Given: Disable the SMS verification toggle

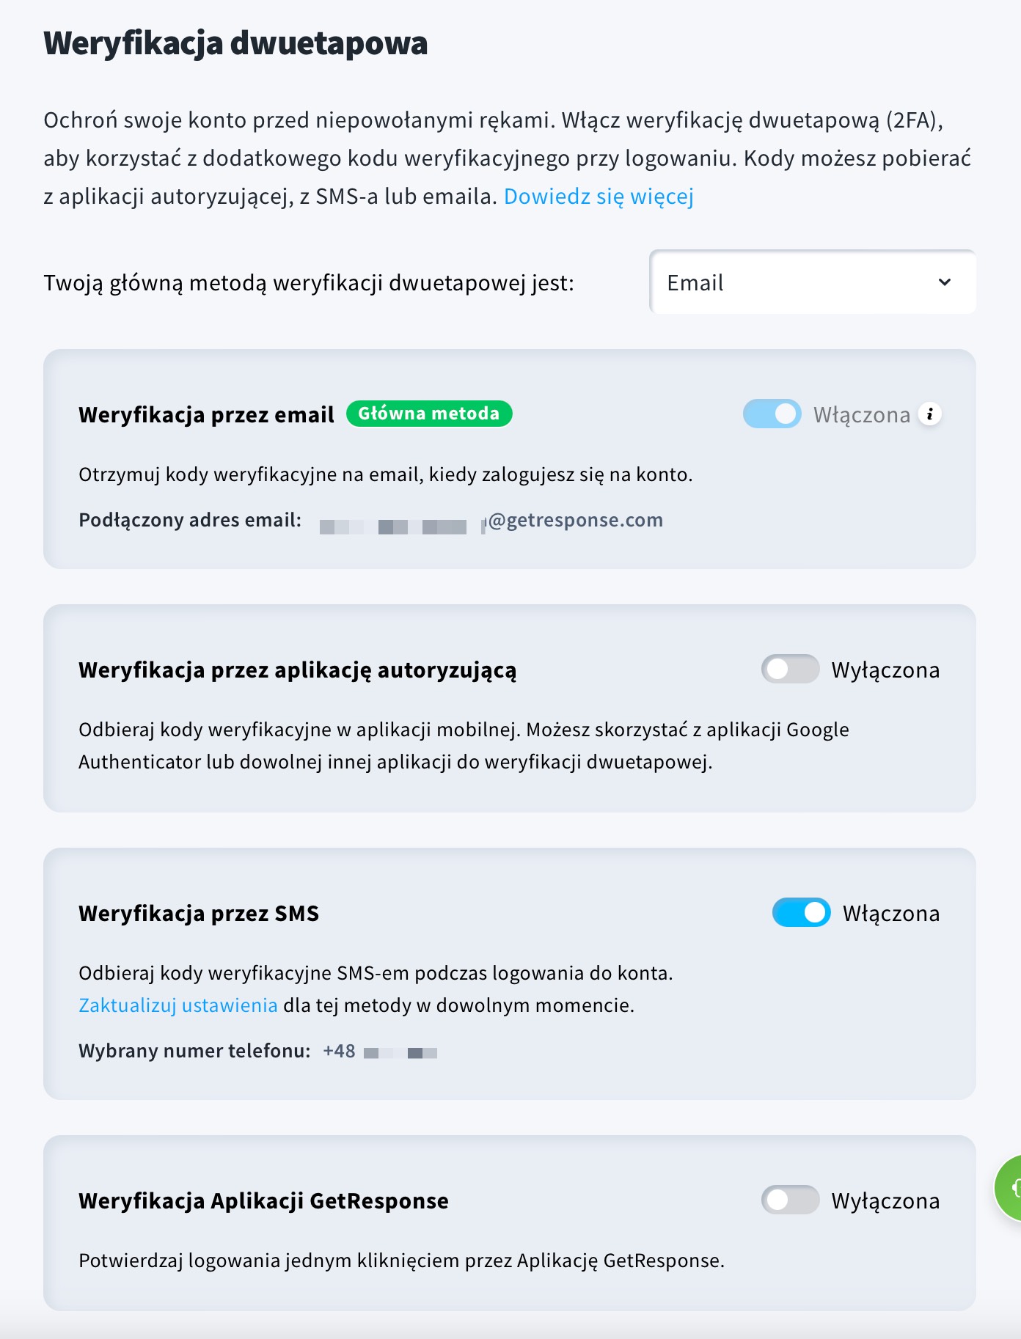Looking at the screenshot, I should click(801, 912).
